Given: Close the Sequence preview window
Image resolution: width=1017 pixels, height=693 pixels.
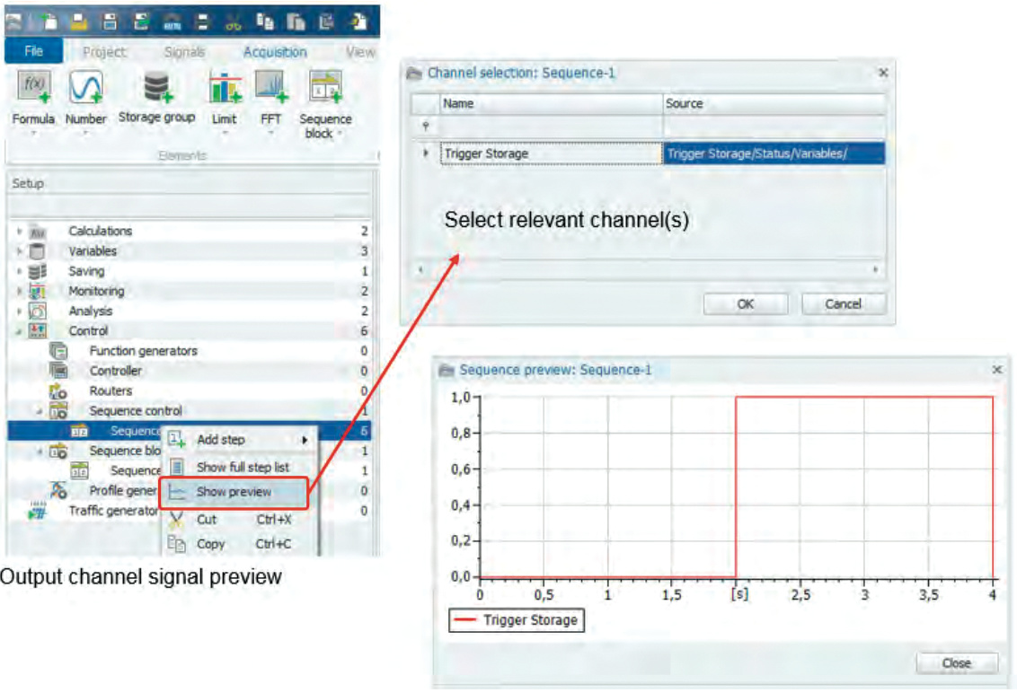Looking at the screenshot, I should point(956,663).
